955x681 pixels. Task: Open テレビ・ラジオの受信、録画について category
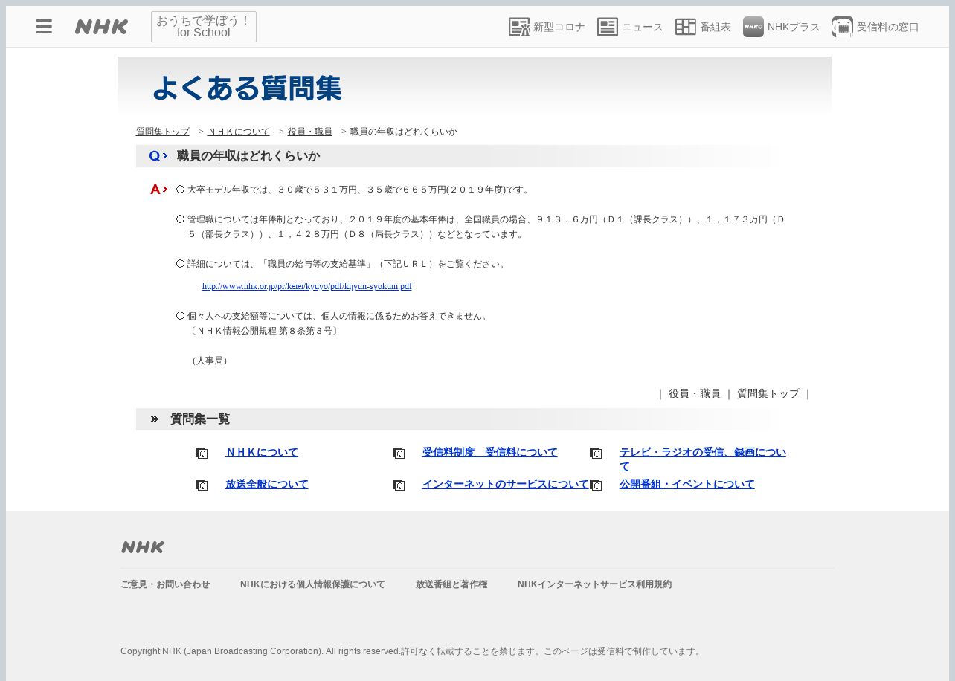(x=703, y=459)
